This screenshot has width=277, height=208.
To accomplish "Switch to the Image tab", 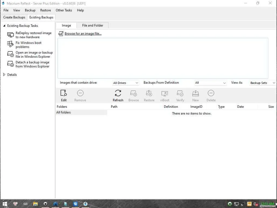I will click(x=67, y=25).
